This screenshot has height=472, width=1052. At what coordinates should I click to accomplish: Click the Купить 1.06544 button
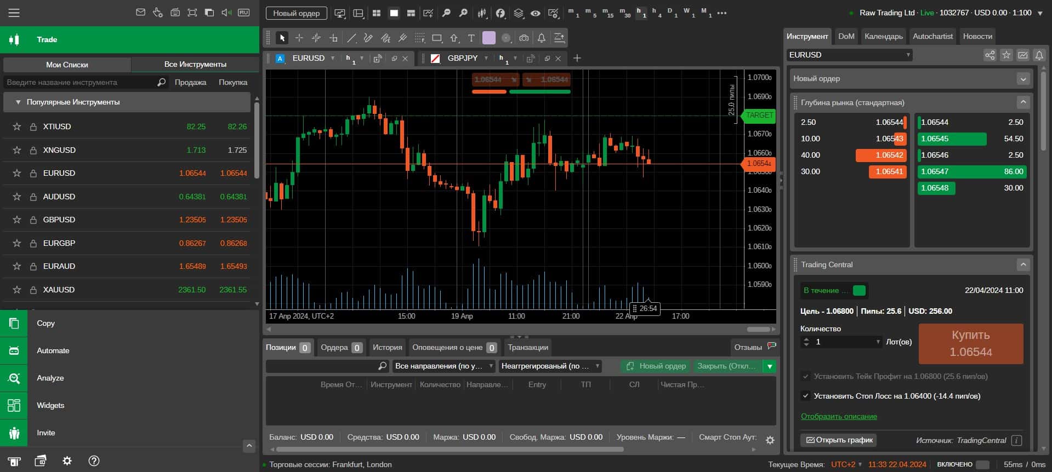[971, 343]
